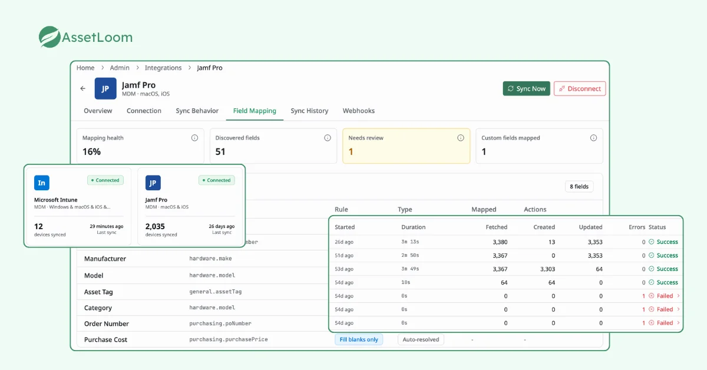Screen dimensions: 707x370
Task: Click the Auto-resolved type tag
Action: 421,340
